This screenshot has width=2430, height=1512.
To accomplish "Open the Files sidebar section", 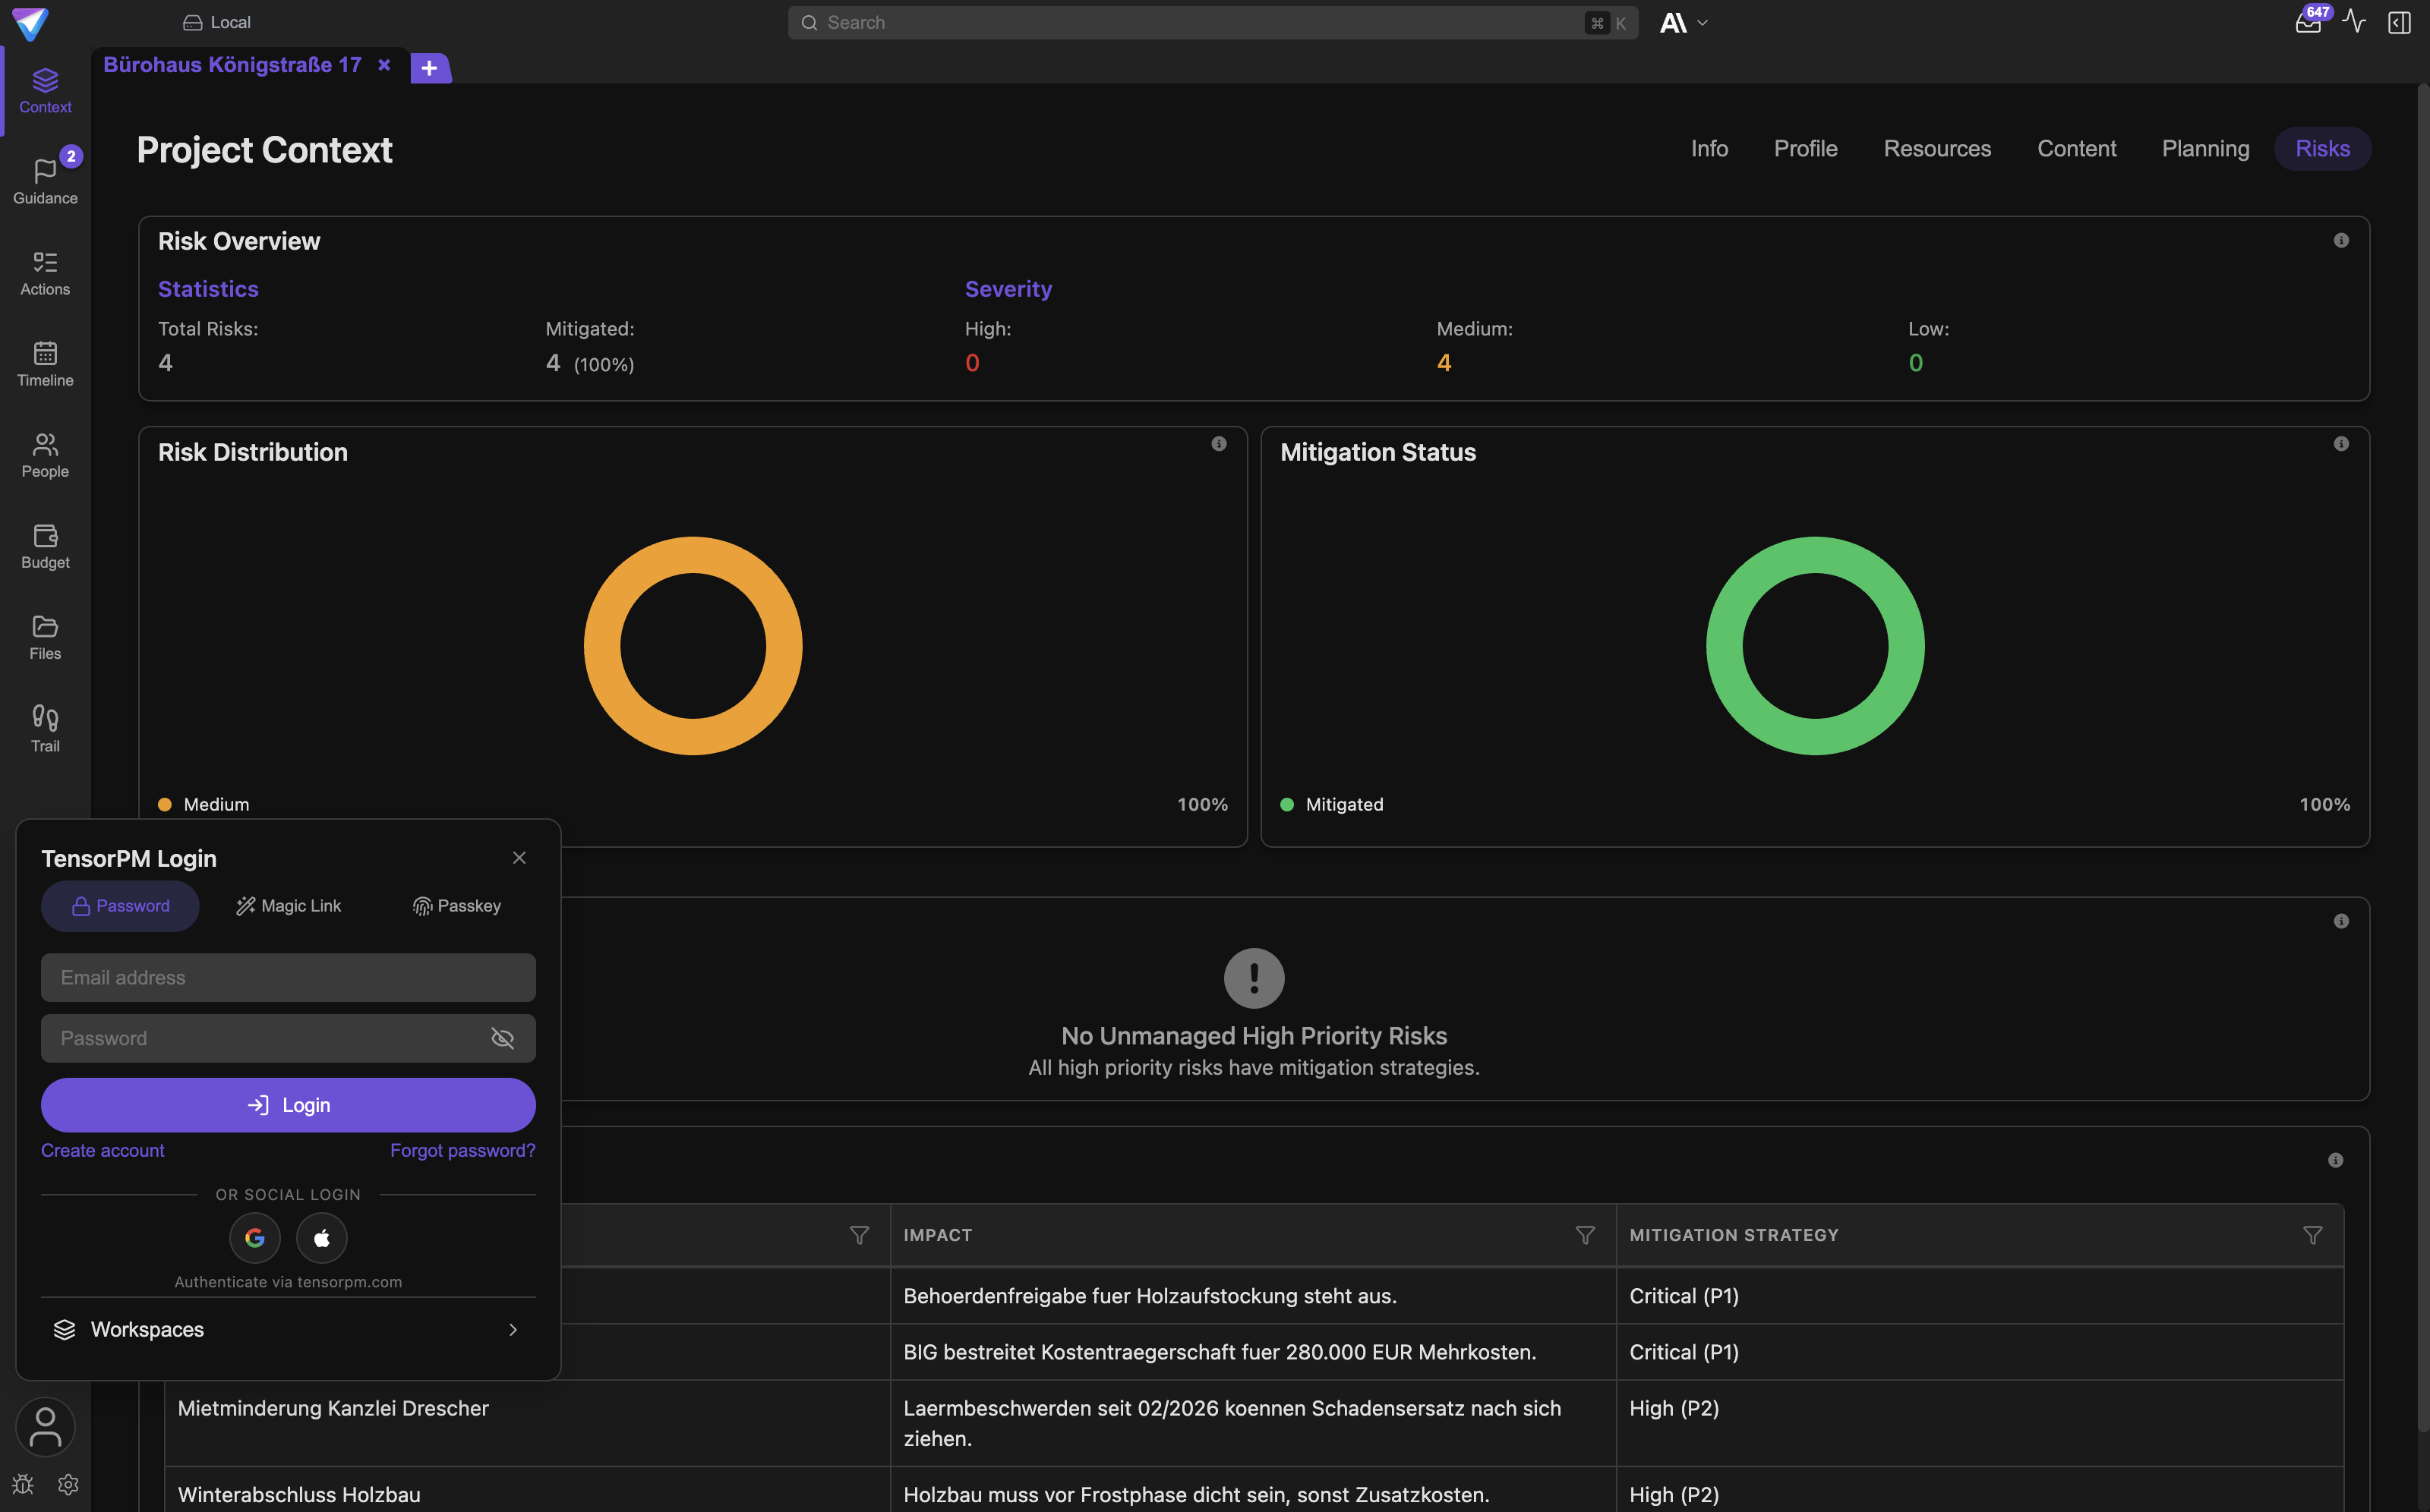I will point(45,637).
